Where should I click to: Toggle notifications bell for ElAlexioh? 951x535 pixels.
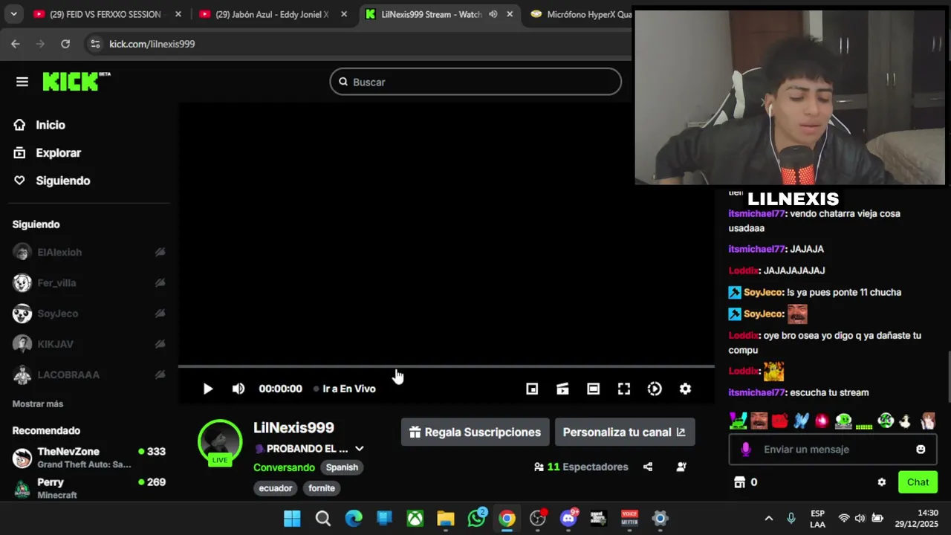tap(160, 252)
